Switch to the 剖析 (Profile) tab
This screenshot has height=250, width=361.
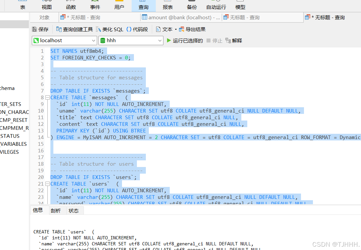pyautogui.click(x=56, y=210)
